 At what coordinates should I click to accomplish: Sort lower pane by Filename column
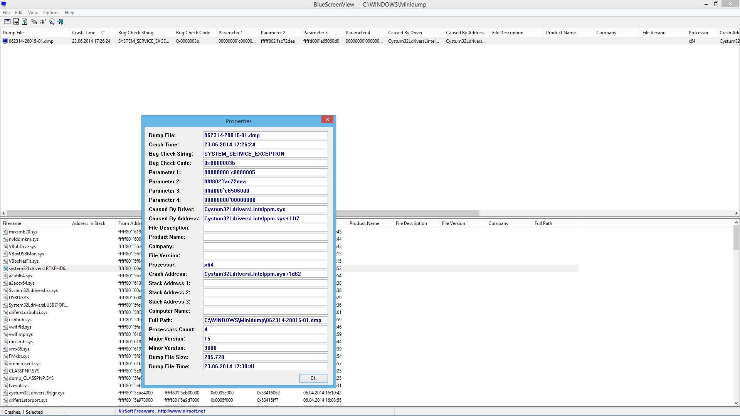pyautogui.click(x=12, y=223)
